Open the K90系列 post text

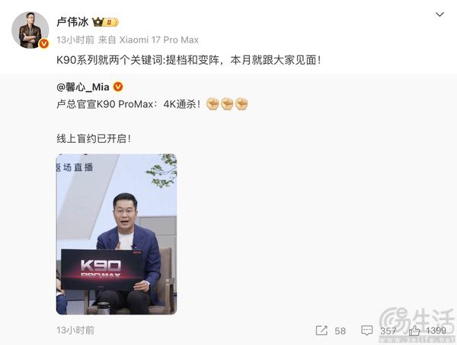point(189,60)
